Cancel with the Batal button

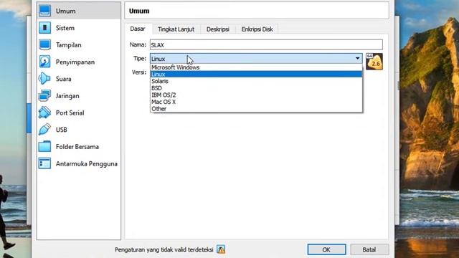tap(369, 249)
